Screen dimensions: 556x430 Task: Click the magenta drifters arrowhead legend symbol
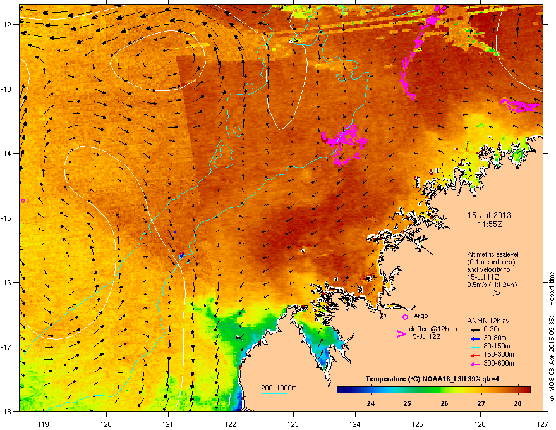click(x=401, y=334)
